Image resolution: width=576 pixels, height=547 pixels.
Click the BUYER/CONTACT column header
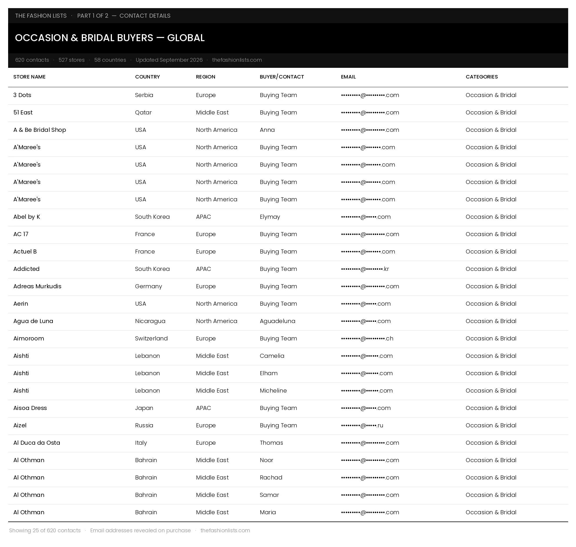click(282, 77)
